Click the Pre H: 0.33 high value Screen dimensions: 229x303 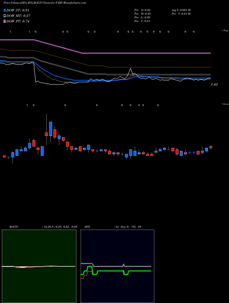(142, 14)
